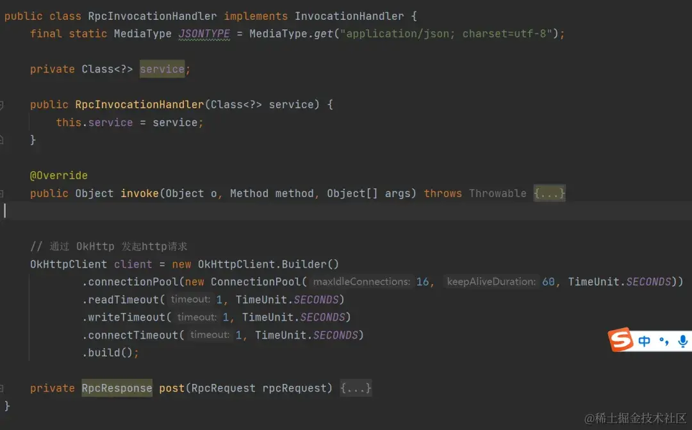Screen dimensions: 692x430
Task: Expand the folded invoke method body {...}
Action: click(550, 193)
